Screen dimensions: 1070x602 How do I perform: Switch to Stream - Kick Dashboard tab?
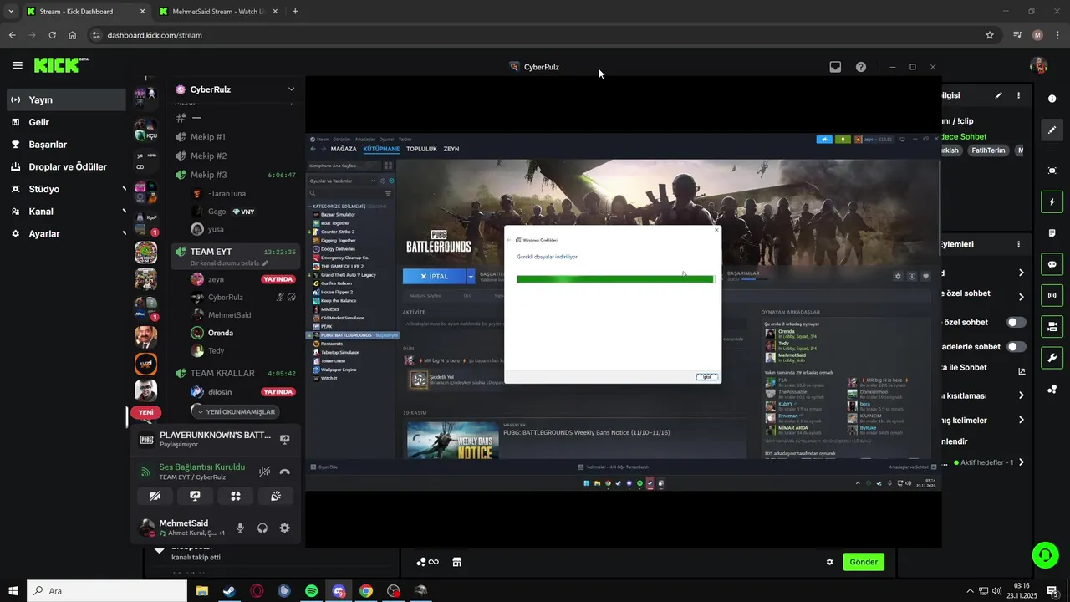pyautogui.click(x=84, y=12)
